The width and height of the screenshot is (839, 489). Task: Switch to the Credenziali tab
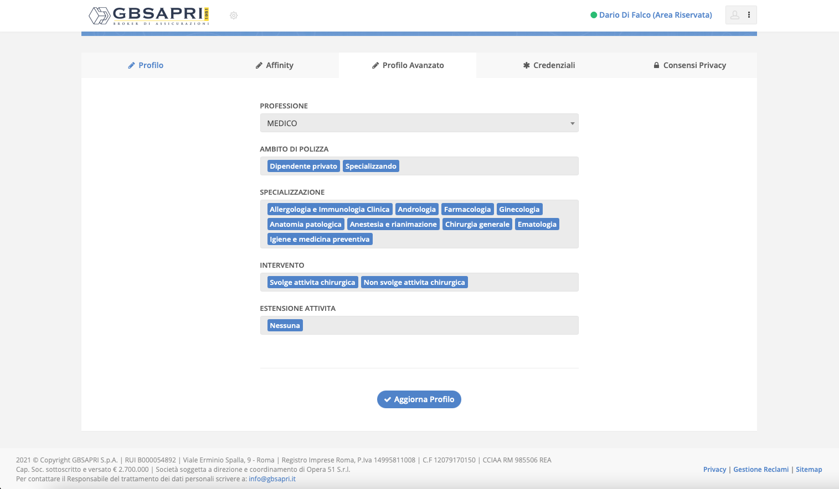(549, 65)
